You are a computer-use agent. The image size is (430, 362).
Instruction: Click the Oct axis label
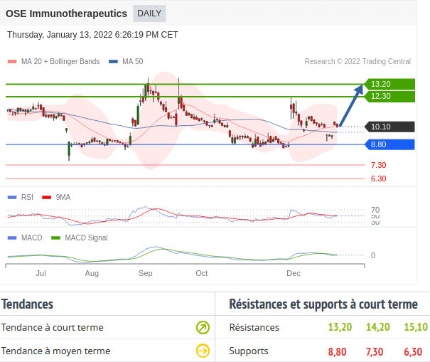coord(202,273)
